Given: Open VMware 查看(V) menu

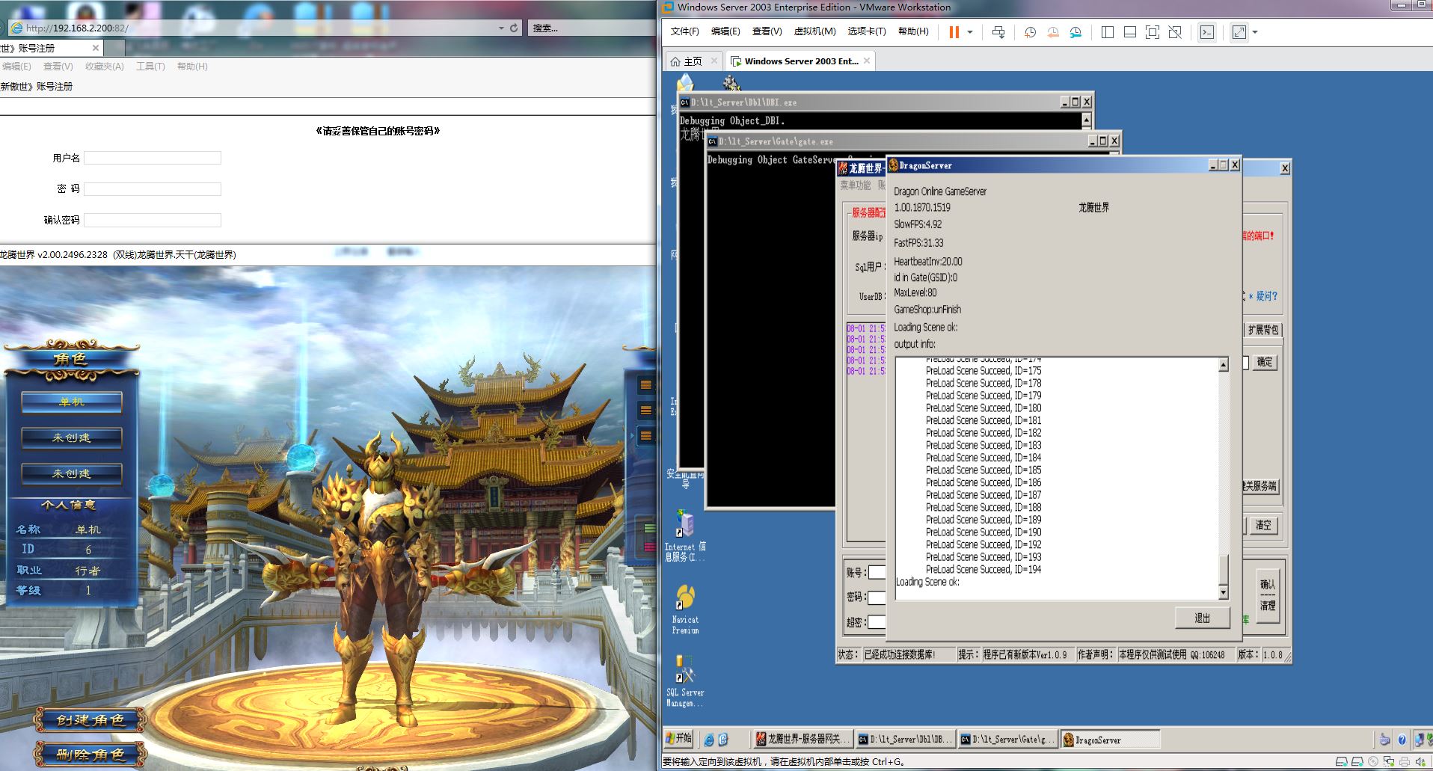Looking at the screenshot, I should 767,31.
